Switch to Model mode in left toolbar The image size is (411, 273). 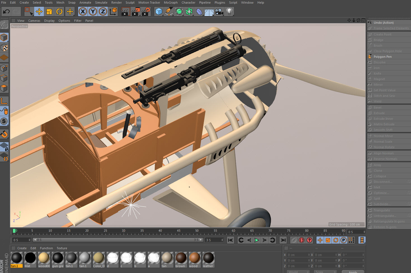4,37
